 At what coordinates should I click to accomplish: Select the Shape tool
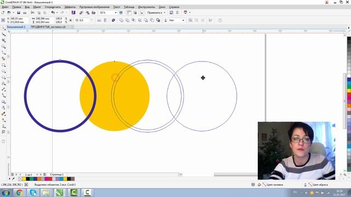point(3,34)
